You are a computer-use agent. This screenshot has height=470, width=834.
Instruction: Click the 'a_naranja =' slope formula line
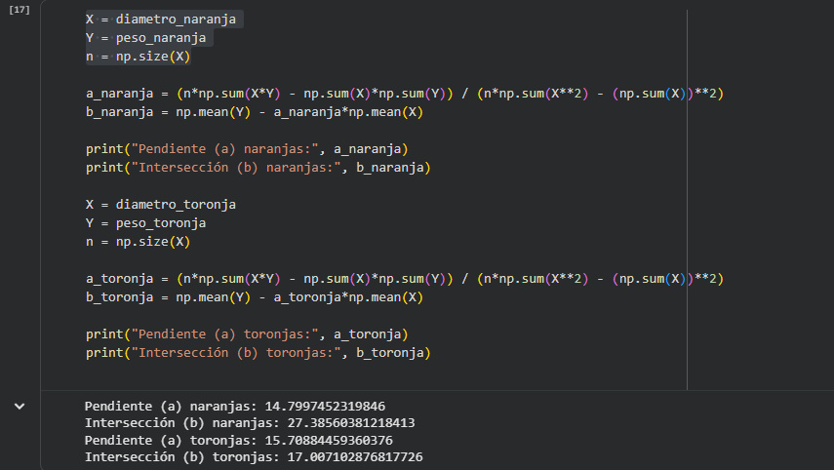coord(405,94)
